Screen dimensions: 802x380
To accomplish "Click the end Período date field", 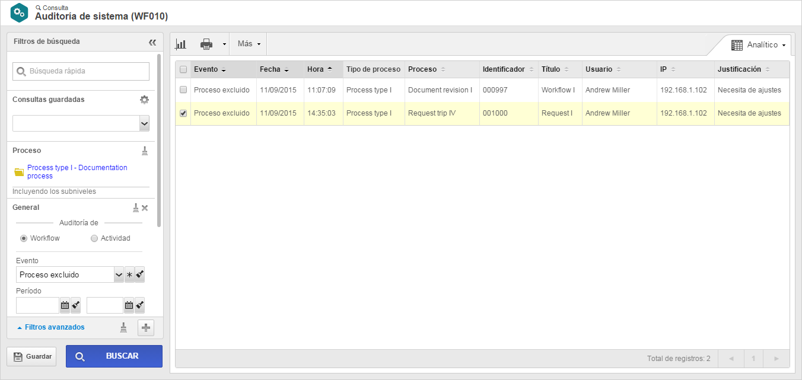I will (105, 305).
